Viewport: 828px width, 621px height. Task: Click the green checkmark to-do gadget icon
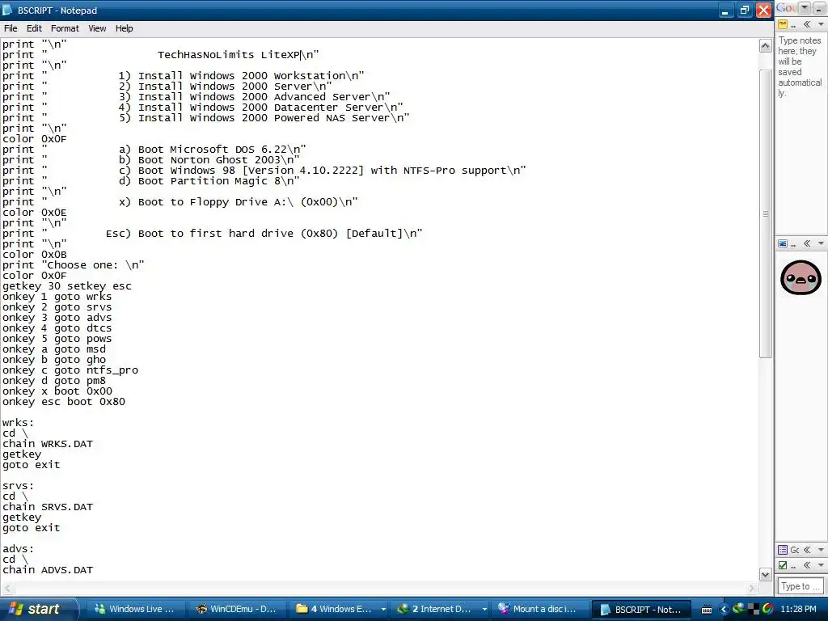pyautogui.click(x=783, y=565)
